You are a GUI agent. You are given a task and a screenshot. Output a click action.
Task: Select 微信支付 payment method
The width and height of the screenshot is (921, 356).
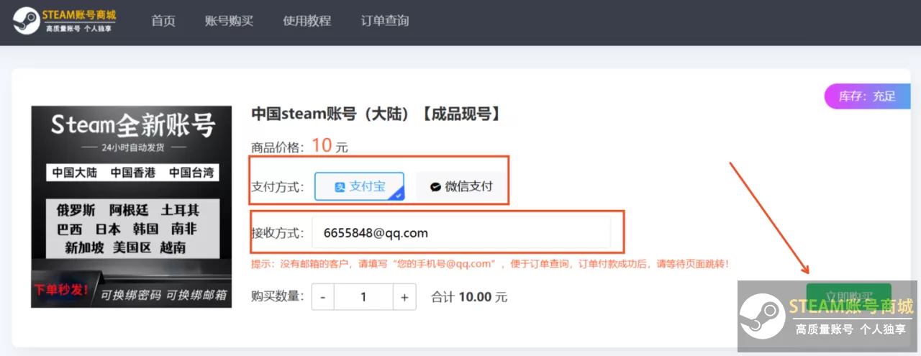coord(460,186)
